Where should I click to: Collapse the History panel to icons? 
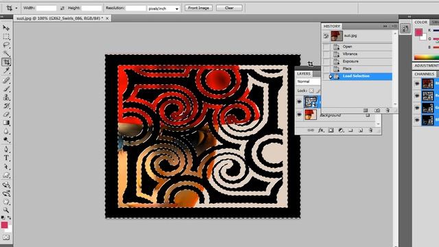[385, 26]
